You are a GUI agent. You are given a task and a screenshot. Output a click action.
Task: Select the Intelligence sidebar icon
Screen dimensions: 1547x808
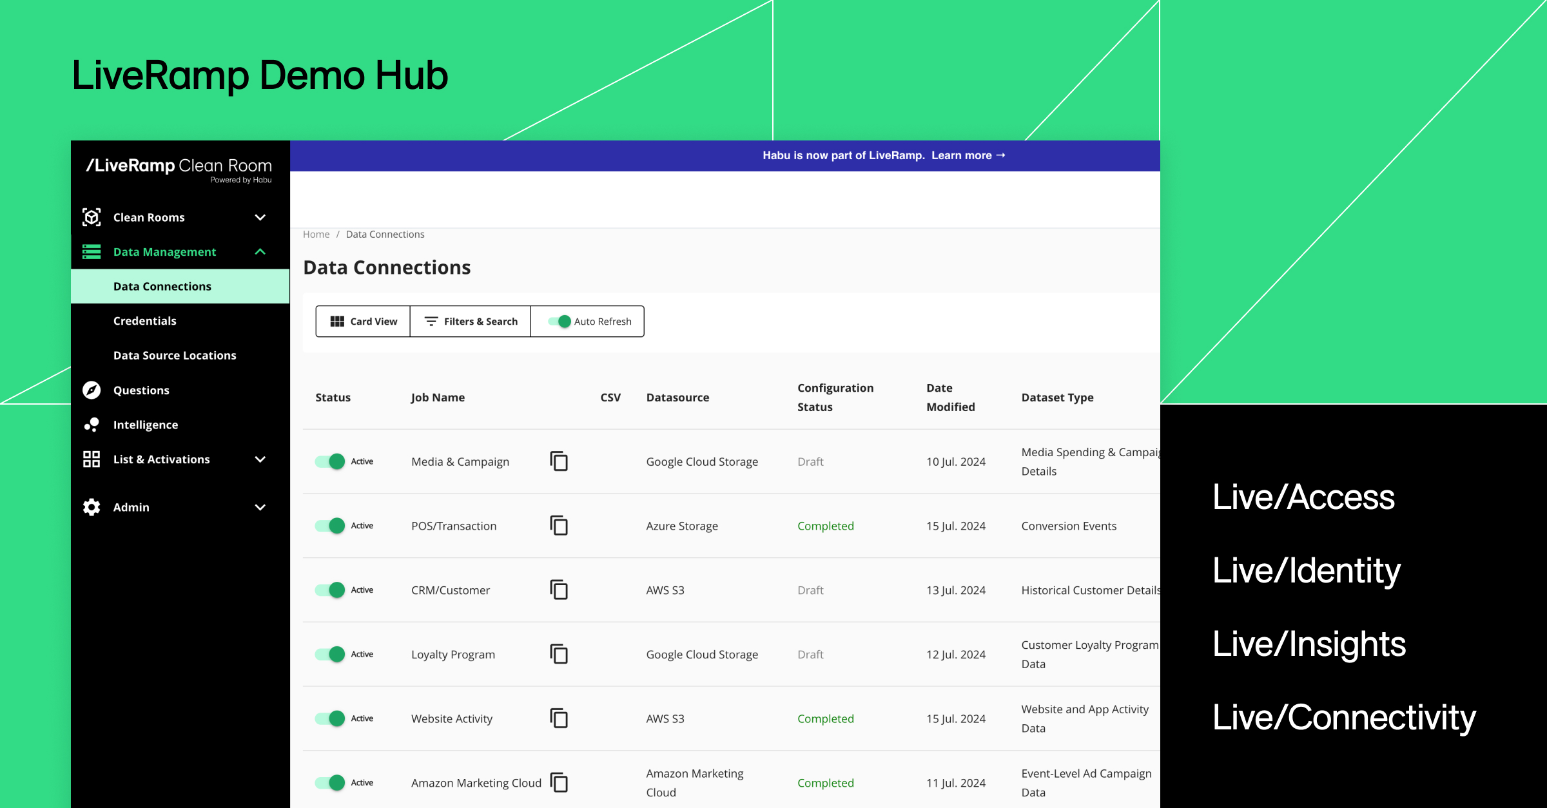point(91,425)
